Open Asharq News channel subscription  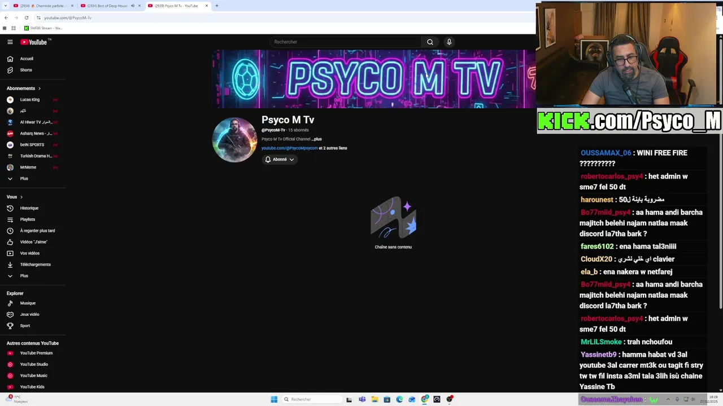pos(36,134)
